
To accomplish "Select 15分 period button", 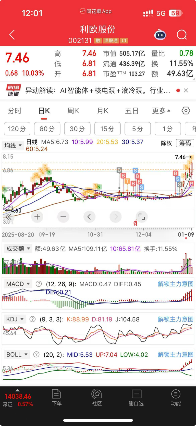I will point(107,129).
